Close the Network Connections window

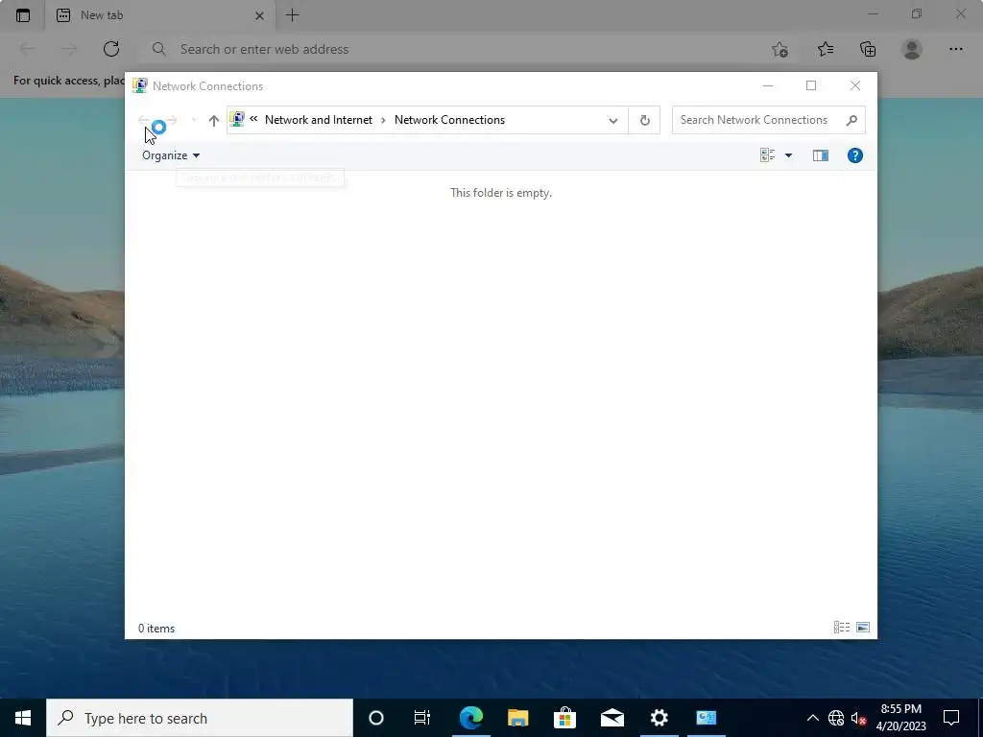[x=855, y=85]
